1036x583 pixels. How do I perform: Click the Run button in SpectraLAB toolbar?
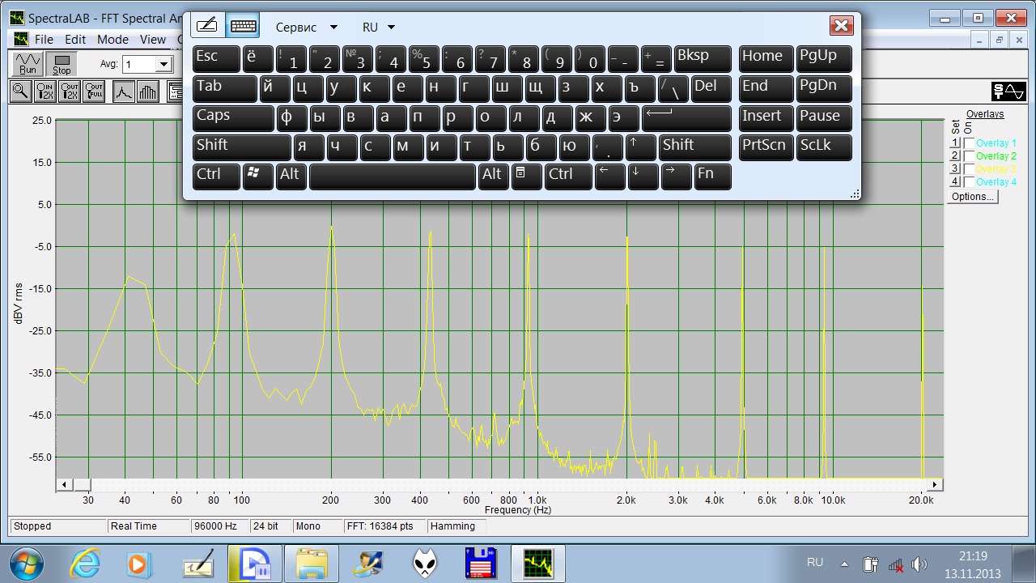pos(28,64)
